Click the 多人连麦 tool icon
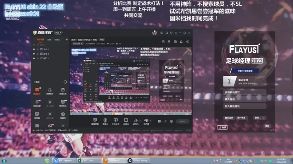293x164 pixels. click(50, 102)
